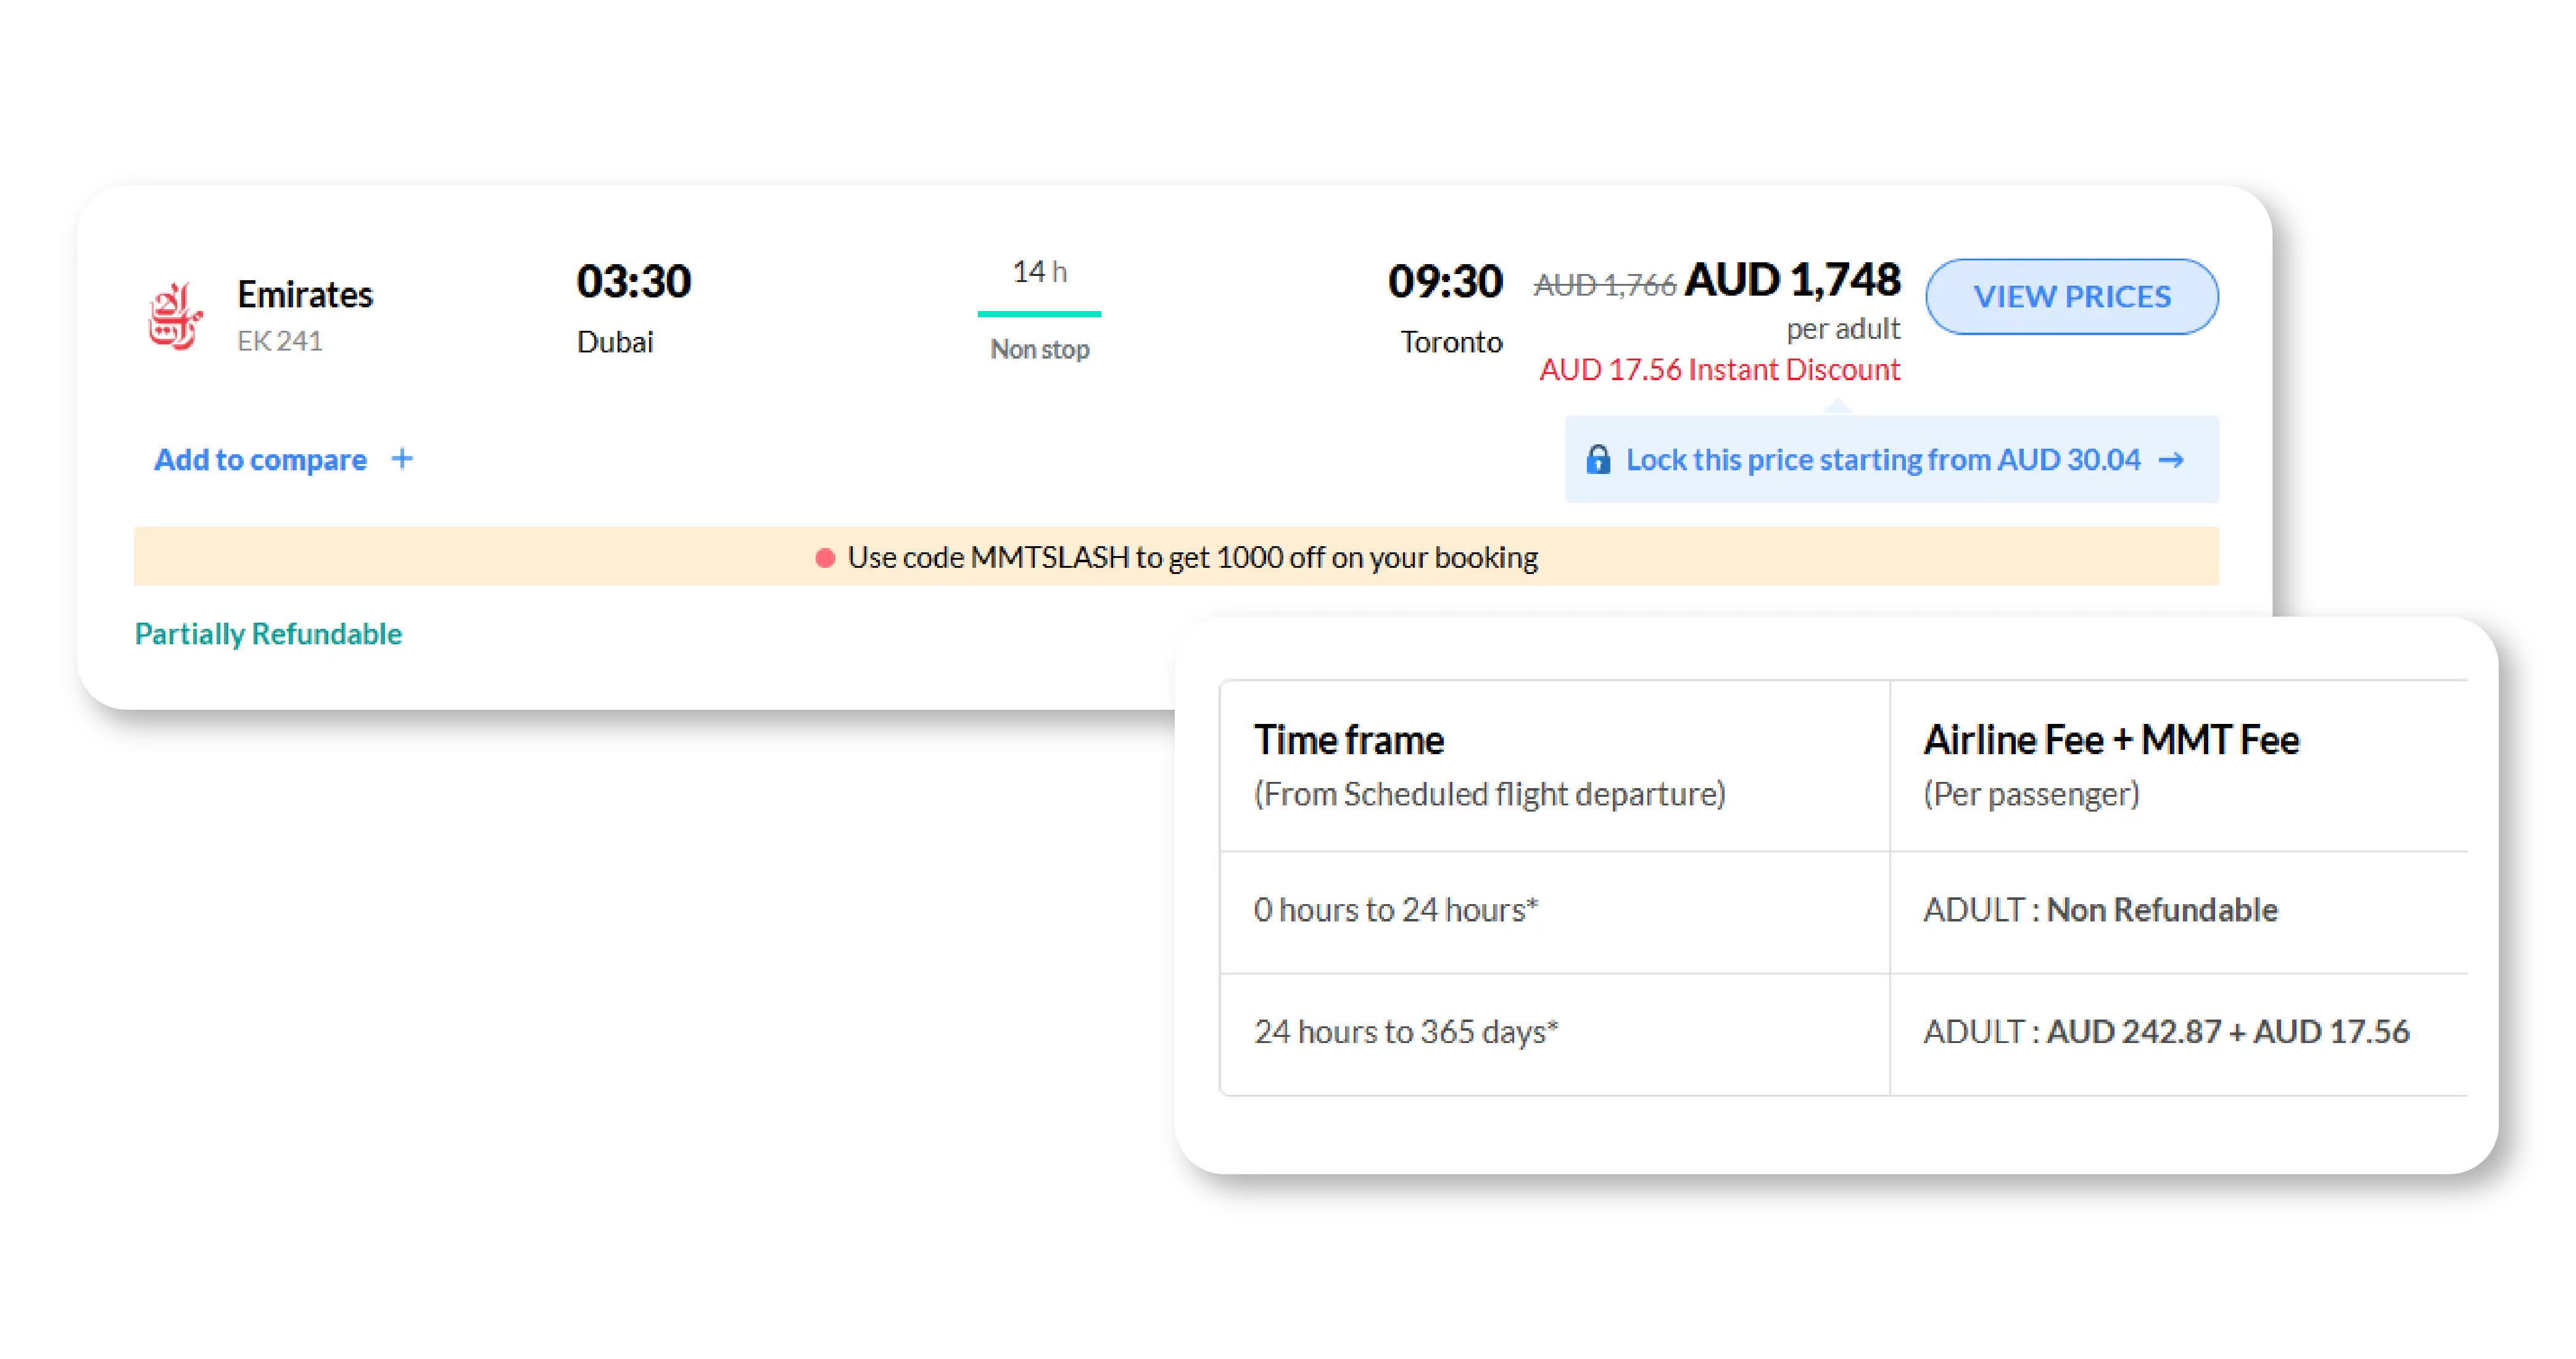Screen dimensions: 2576x1359
Task: Click the red dot on promo code banner
Action: tap(825, 558)
